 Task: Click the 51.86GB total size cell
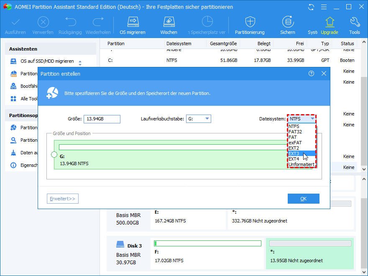point(229,60)
